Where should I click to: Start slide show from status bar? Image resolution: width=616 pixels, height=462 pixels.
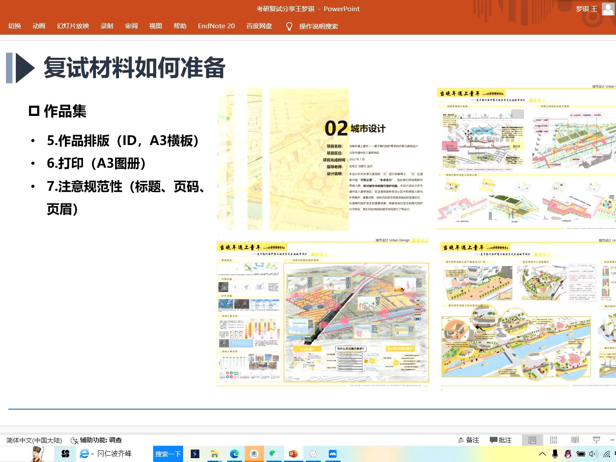[x=596, y=440]
